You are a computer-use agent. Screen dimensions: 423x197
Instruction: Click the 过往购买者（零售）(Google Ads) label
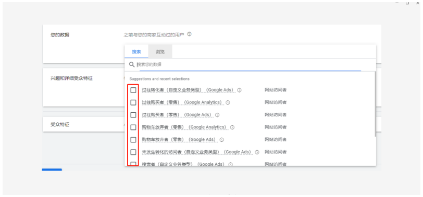coord(177,115)
